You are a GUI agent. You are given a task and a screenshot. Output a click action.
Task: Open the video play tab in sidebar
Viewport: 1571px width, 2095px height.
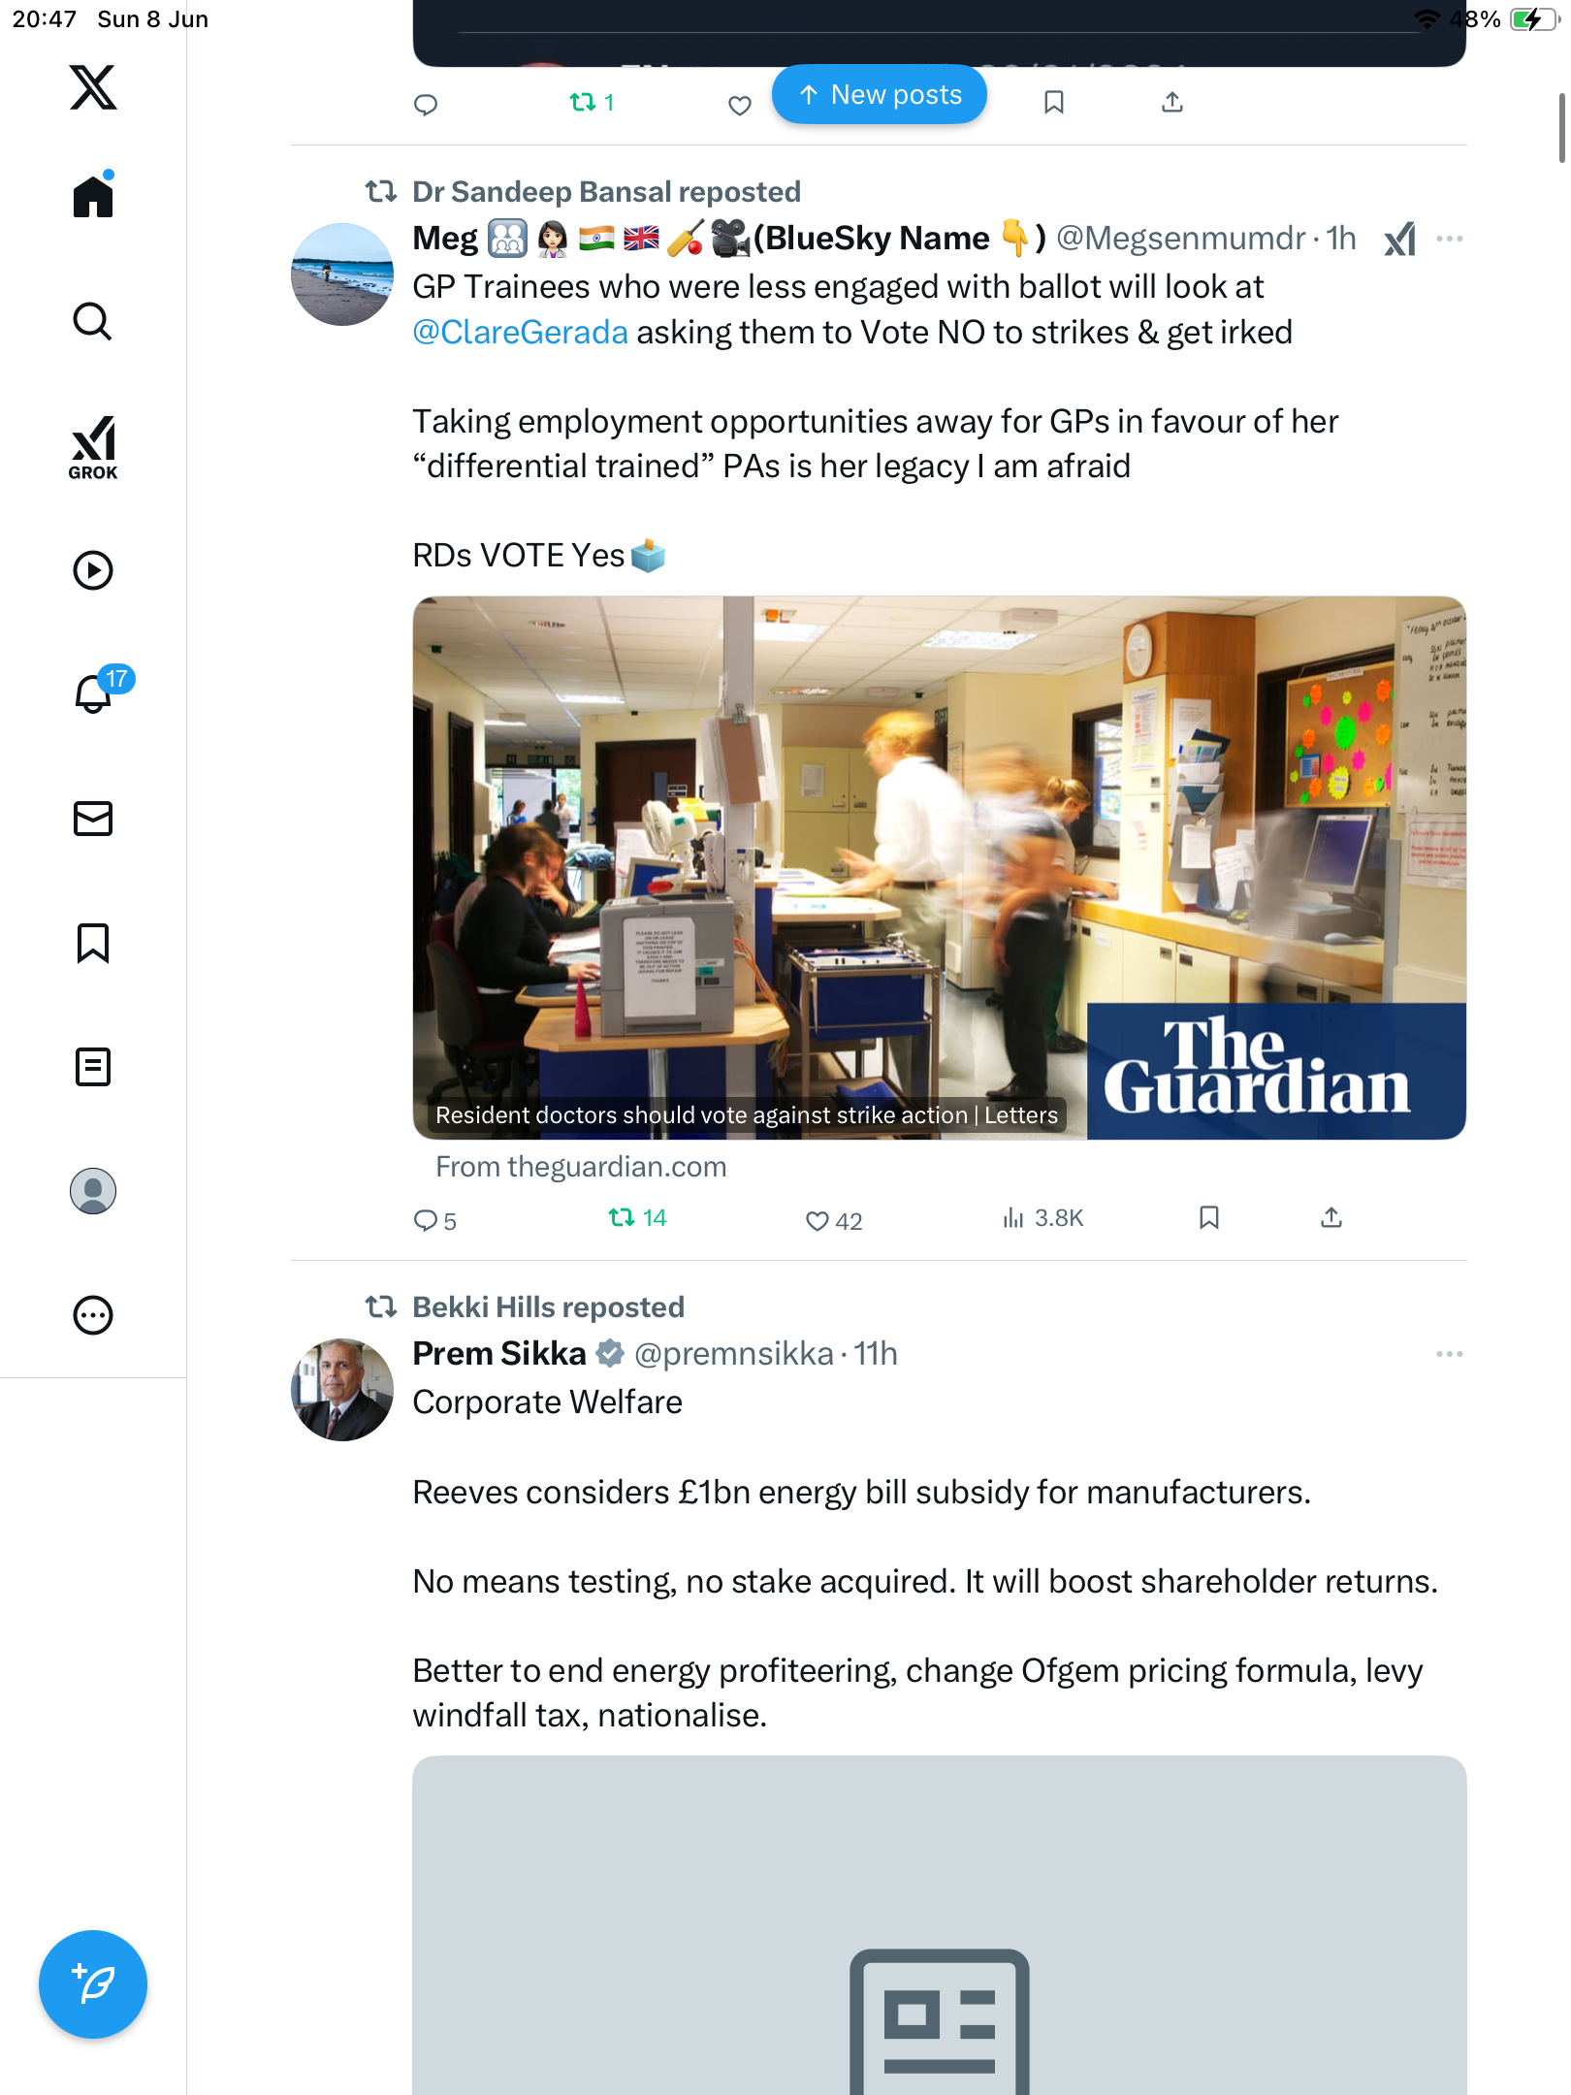click(93, 570)
